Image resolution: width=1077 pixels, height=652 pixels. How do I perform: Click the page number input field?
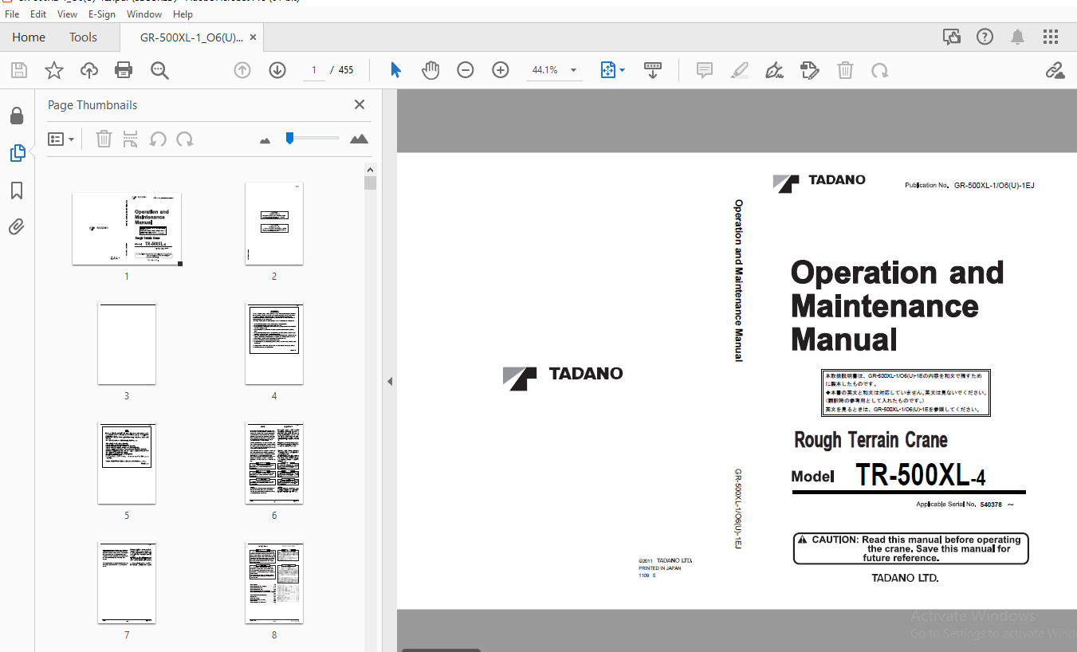(314, 70)
